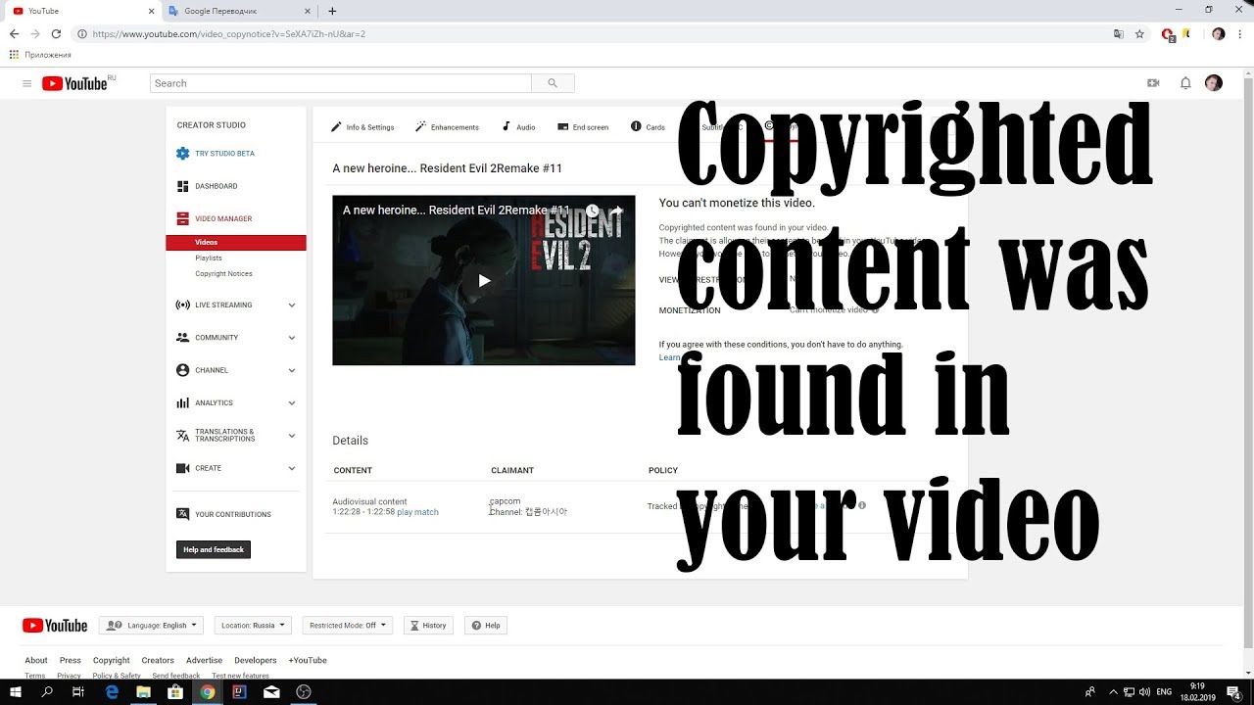Select Videos in the sidebar

(x=236, y=243)
